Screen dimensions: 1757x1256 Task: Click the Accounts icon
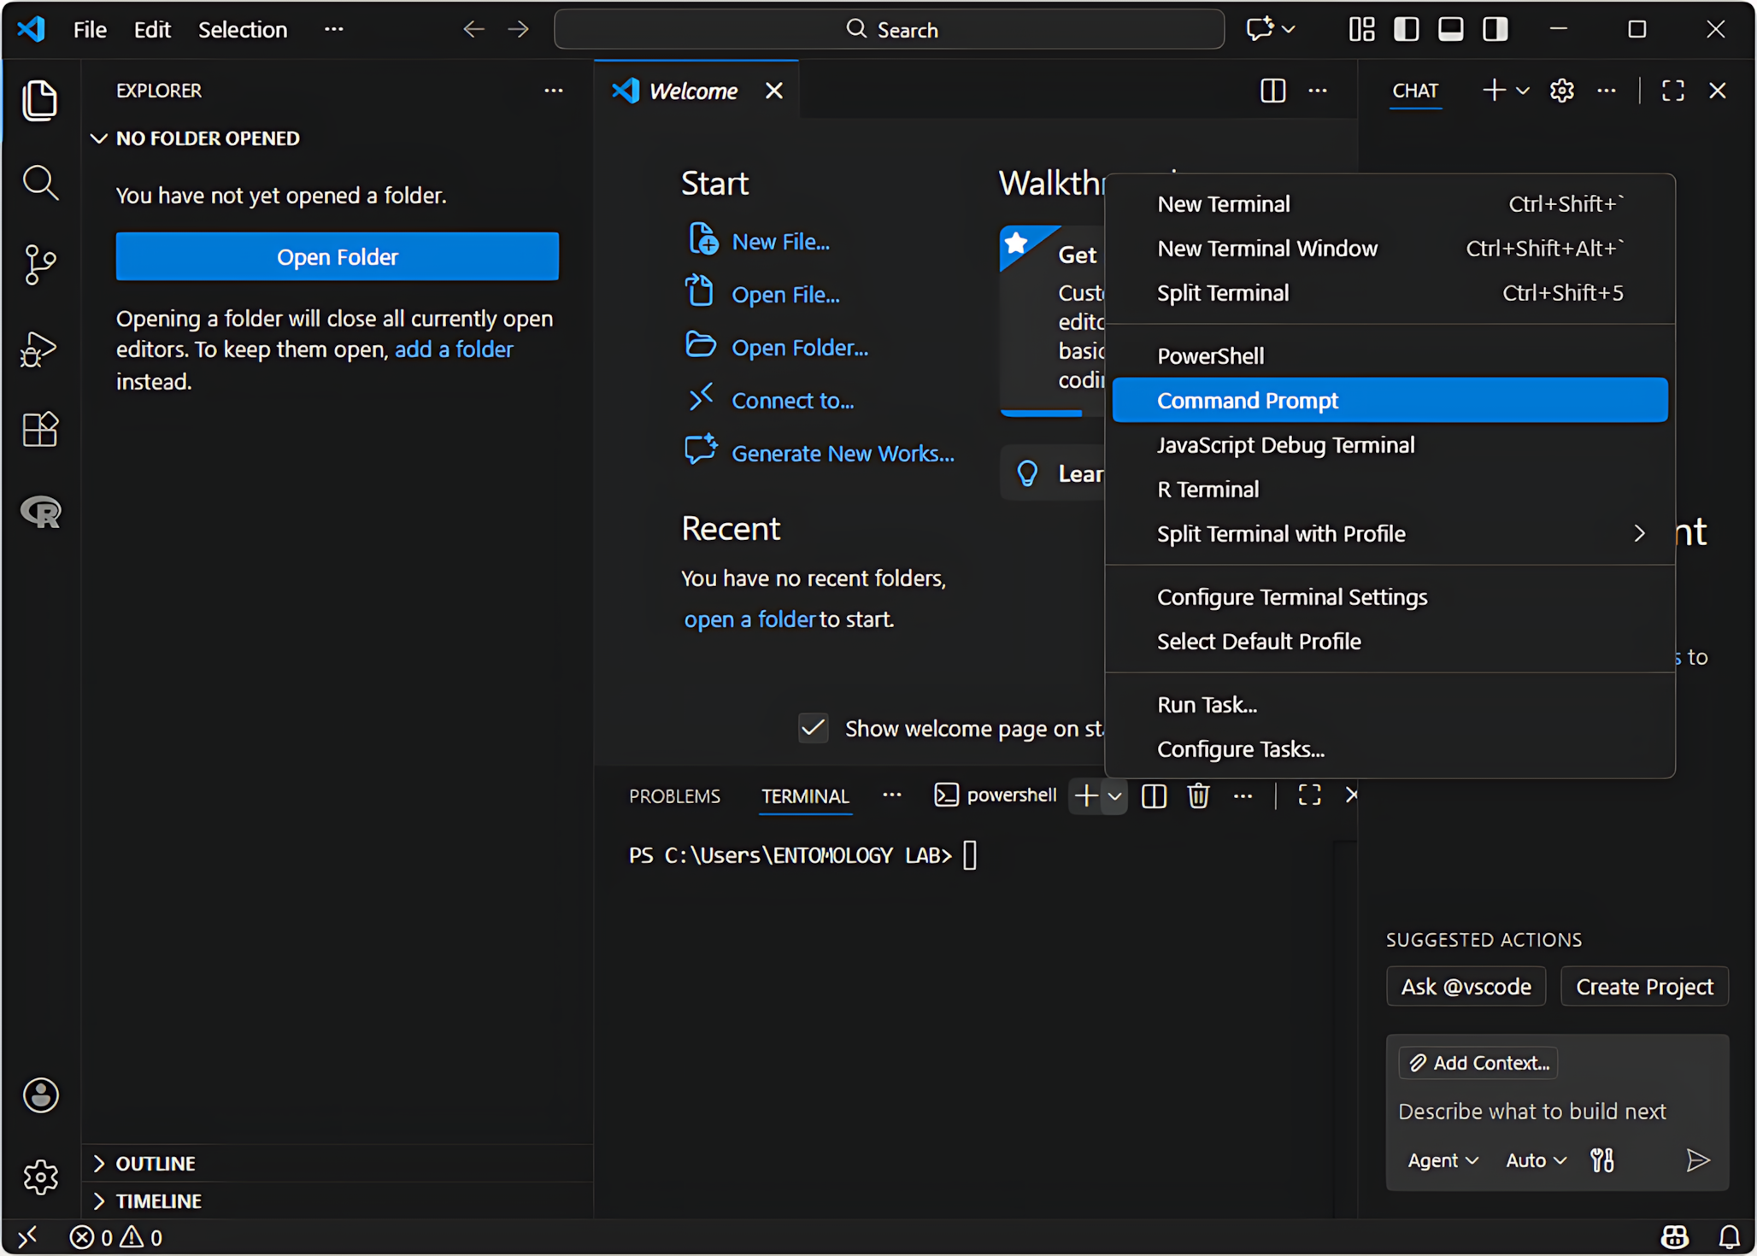(39, 1095)
